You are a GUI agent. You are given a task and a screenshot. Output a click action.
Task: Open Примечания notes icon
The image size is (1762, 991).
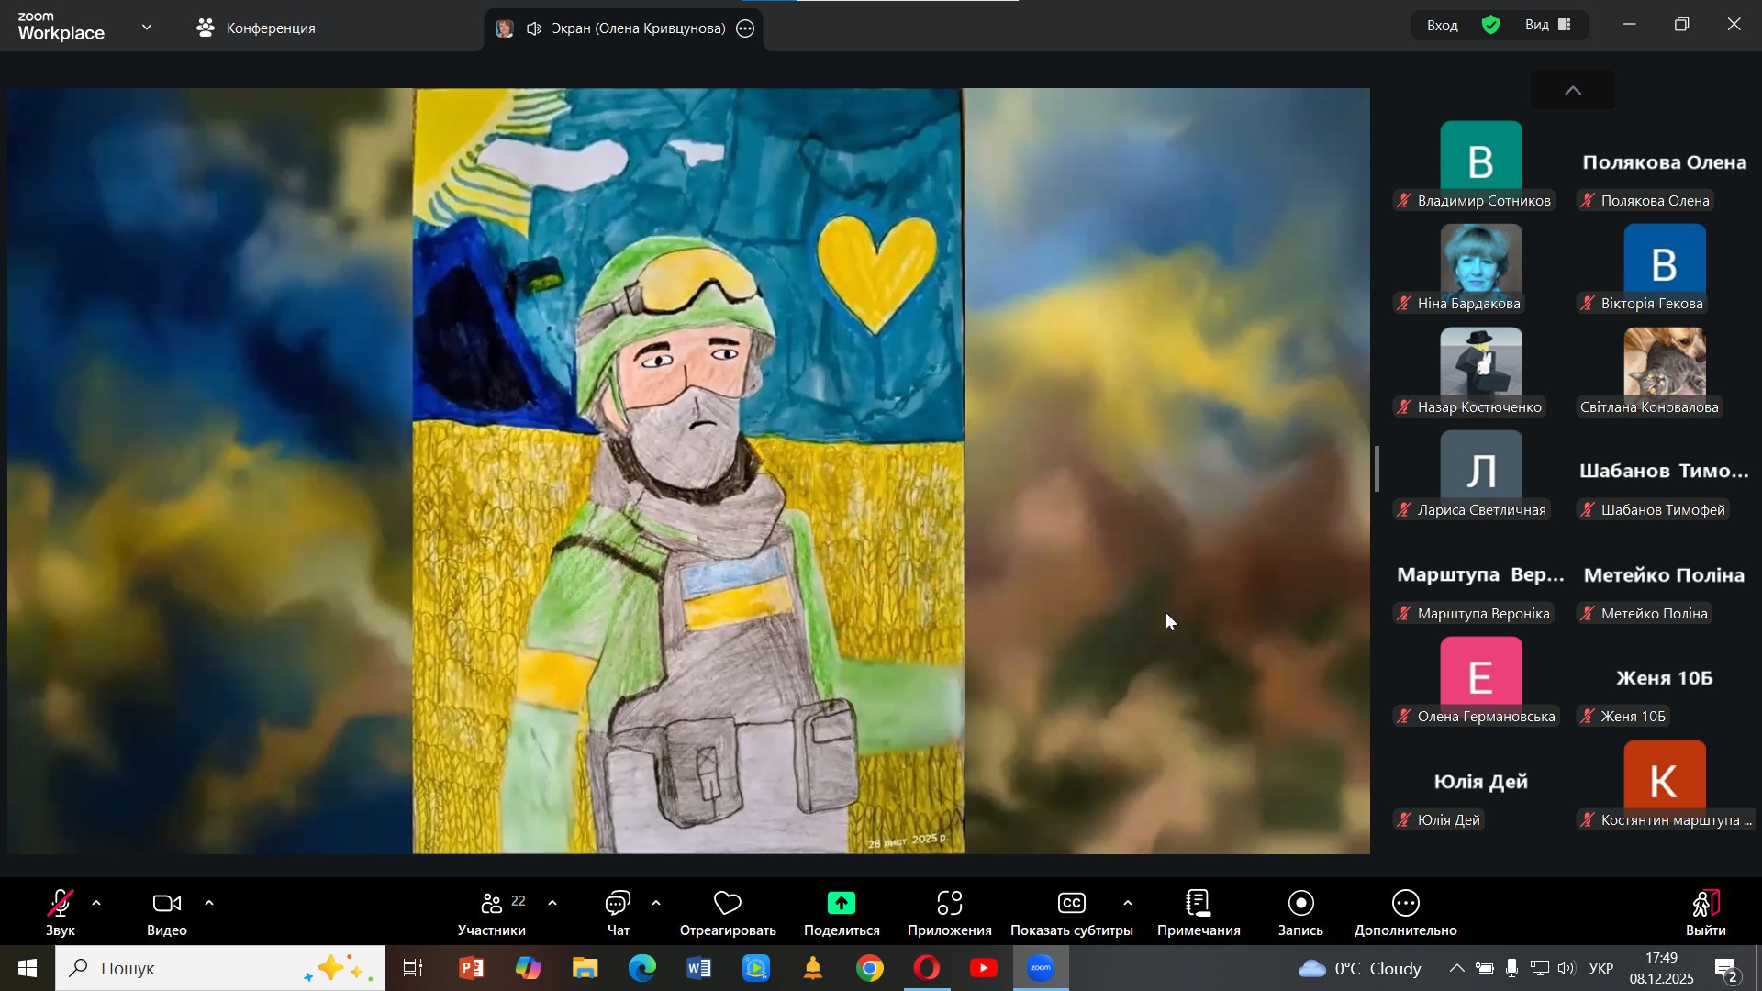pos(1198,905)
